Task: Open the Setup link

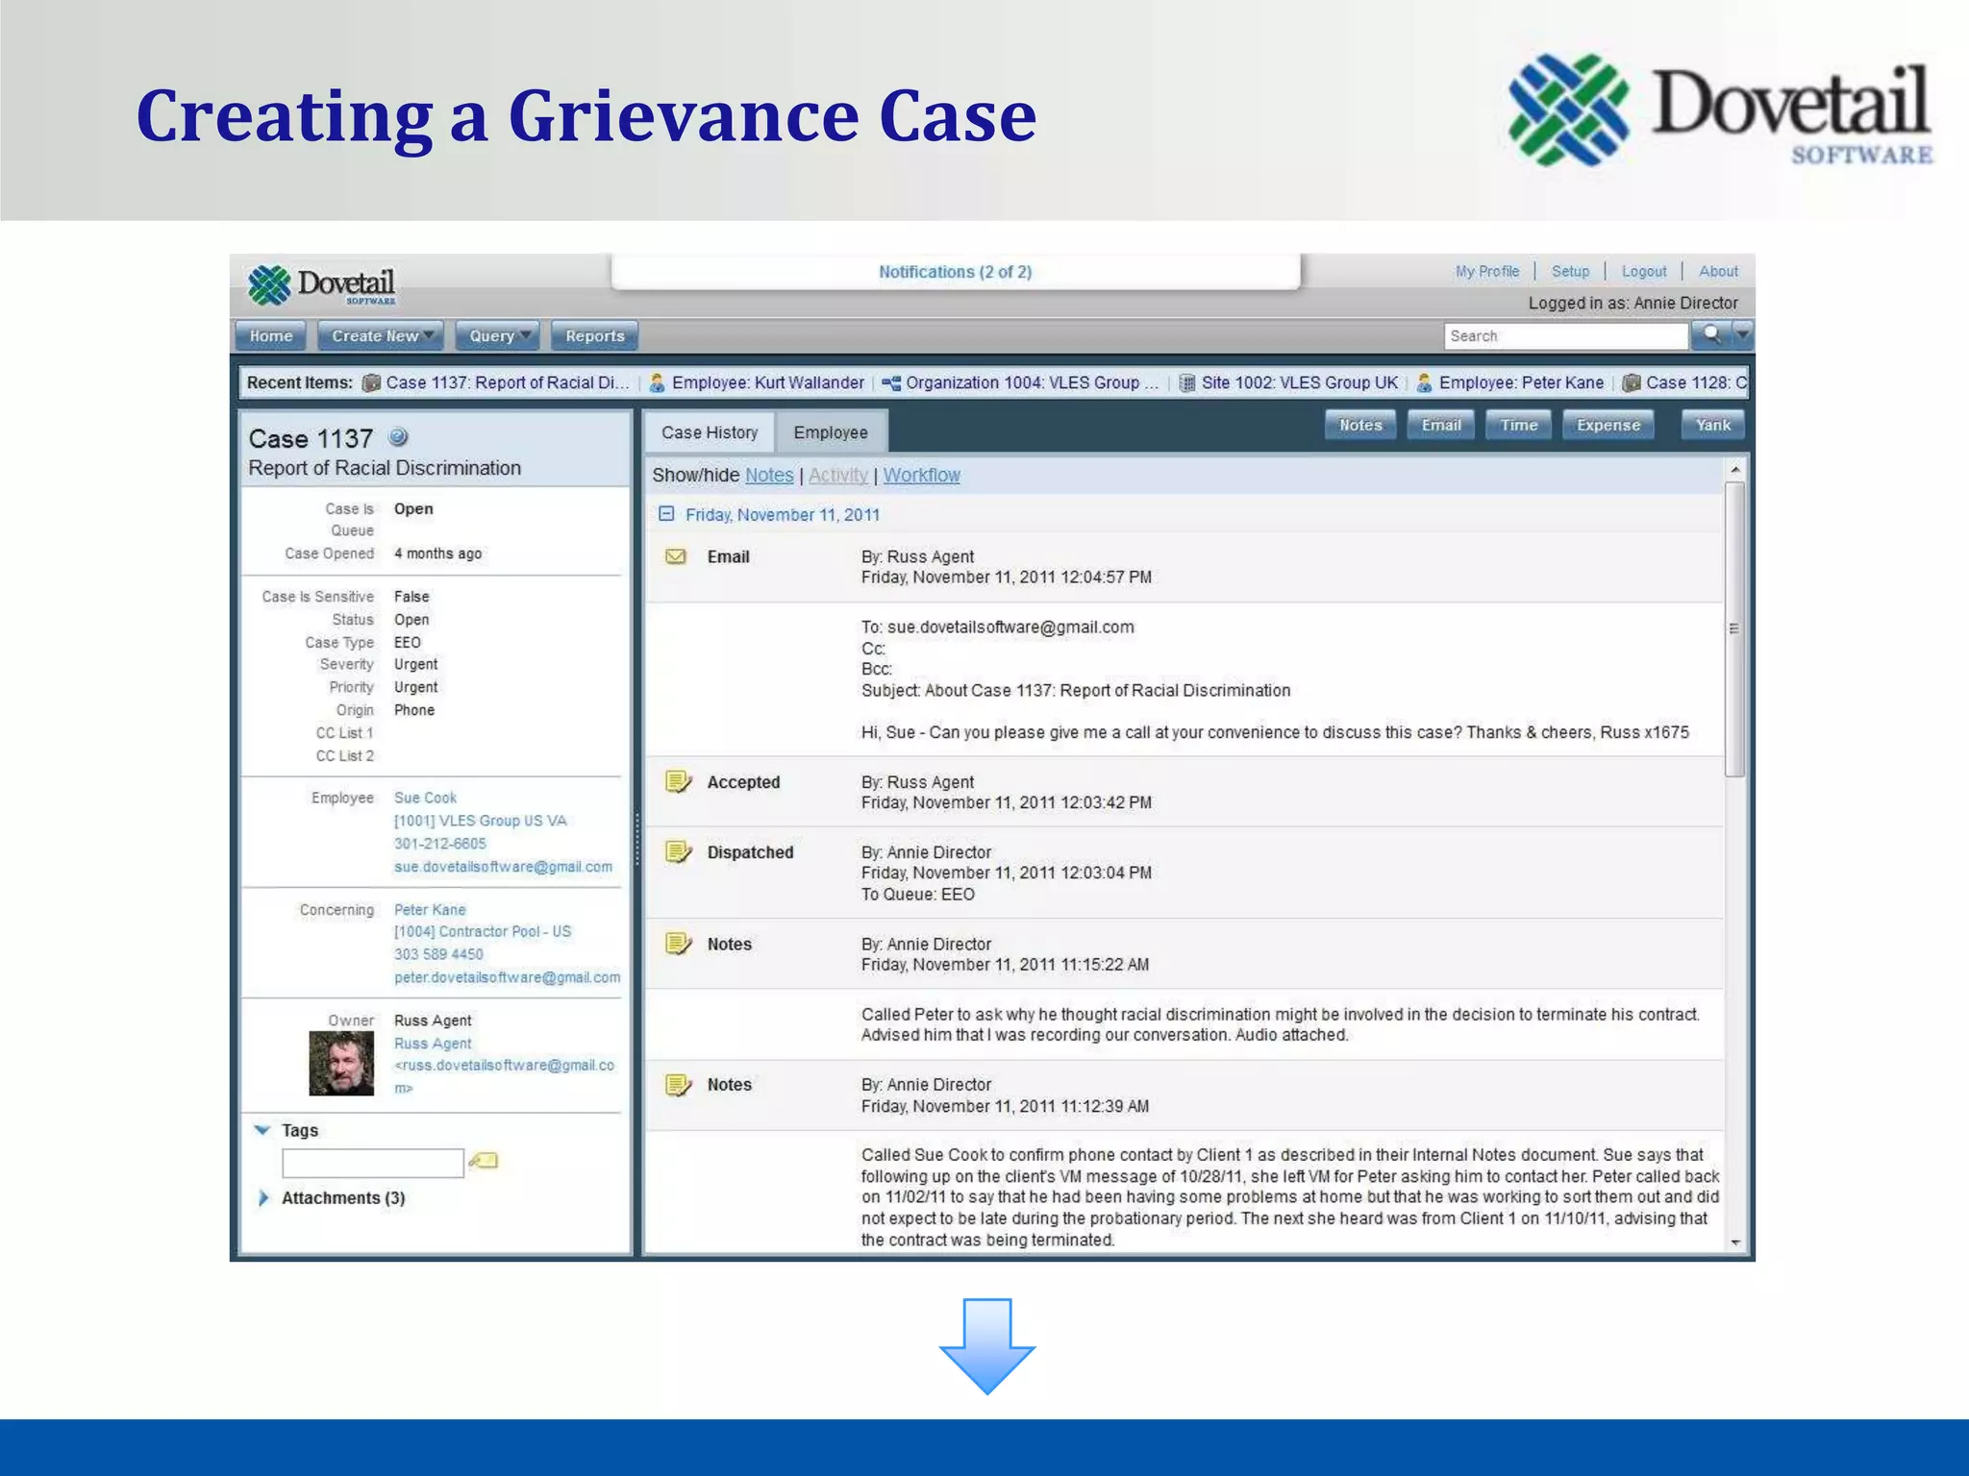Action: coord(1571,271)
